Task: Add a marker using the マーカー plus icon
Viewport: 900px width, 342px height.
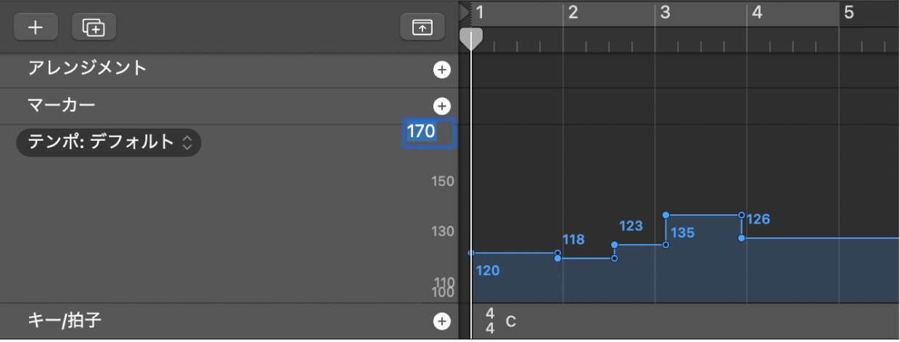Action: pyautogui.click(x=441, y=106)
